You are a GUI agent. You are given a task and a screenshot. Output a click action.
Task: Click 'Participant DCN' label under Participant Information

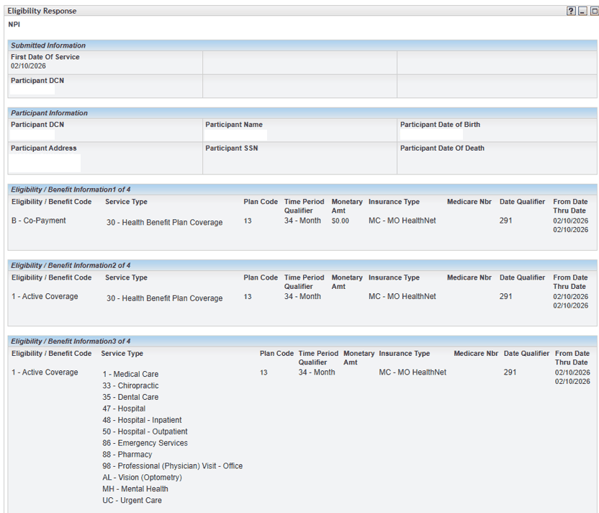37,124
